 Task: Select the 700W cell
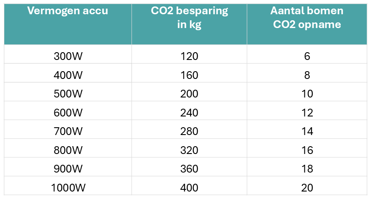click(68, 131)
